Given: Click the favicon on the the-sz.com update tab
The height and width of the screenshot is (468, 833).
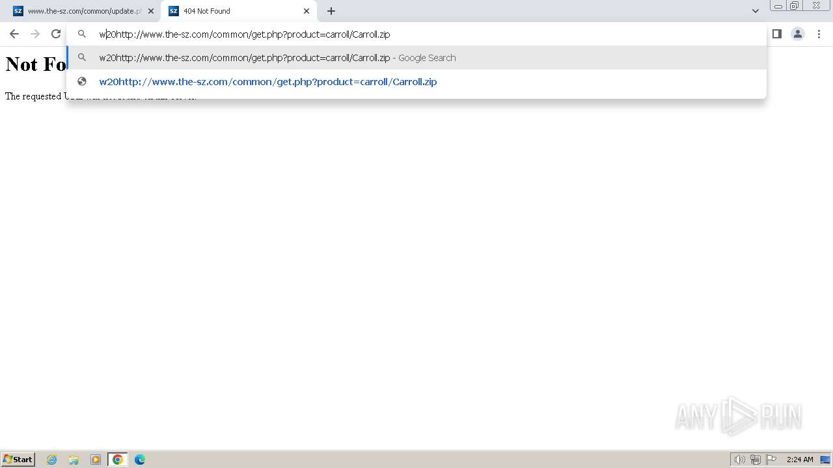Looking at the screenshot, I should tap(18, 11).
